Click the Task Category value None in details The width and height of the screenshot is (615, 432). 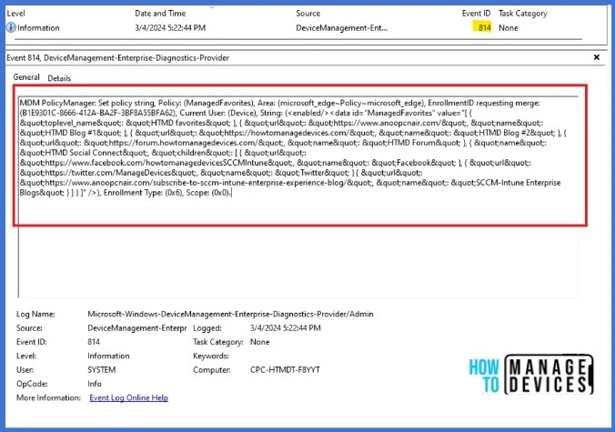tap(259, 342)
